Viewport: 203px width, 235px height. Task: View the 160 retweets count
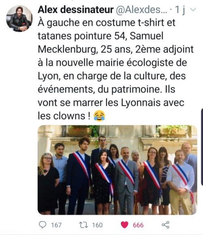point(97,225)
